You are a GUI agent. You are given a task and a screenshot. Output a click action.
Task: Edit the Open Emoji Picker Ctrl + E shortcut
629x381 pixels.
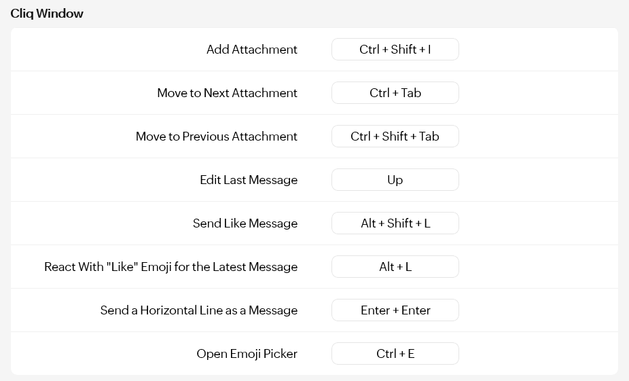point(395,354)
